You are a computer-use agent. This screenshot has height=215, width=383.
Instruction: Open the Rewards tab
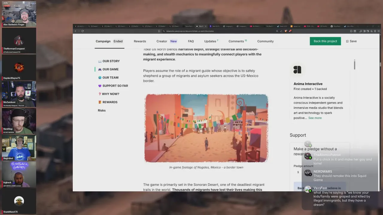click(140, 41)
